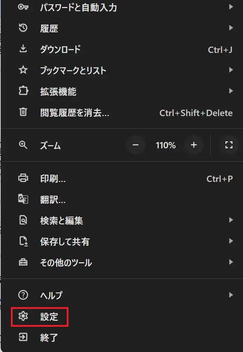The image size is (243, 352).
Task: Click the printer icon
Action: coord(23,178)
